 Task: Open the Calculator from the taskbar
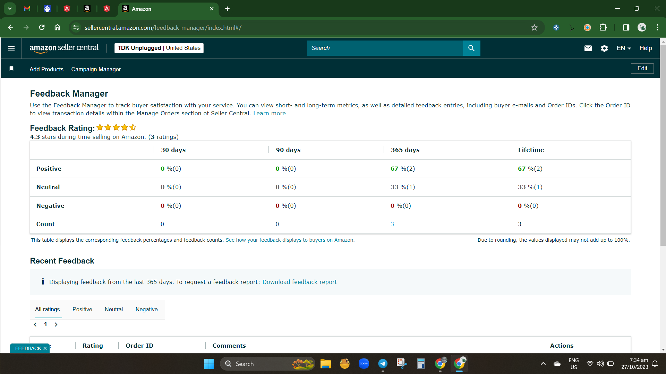click(421, 364)
